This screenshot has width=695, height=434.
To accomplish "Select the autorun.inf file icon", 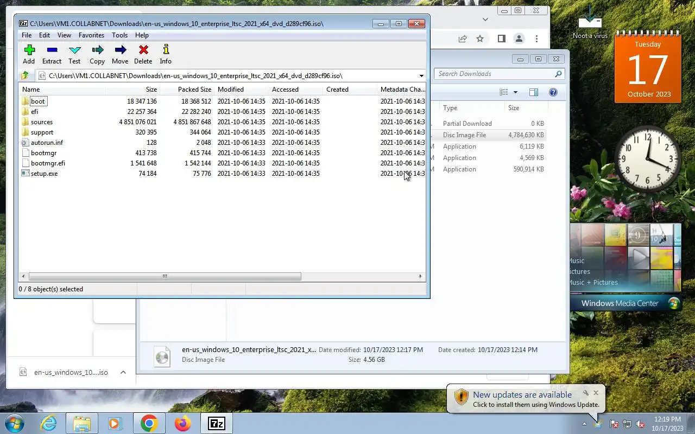I will pos(25,143).
